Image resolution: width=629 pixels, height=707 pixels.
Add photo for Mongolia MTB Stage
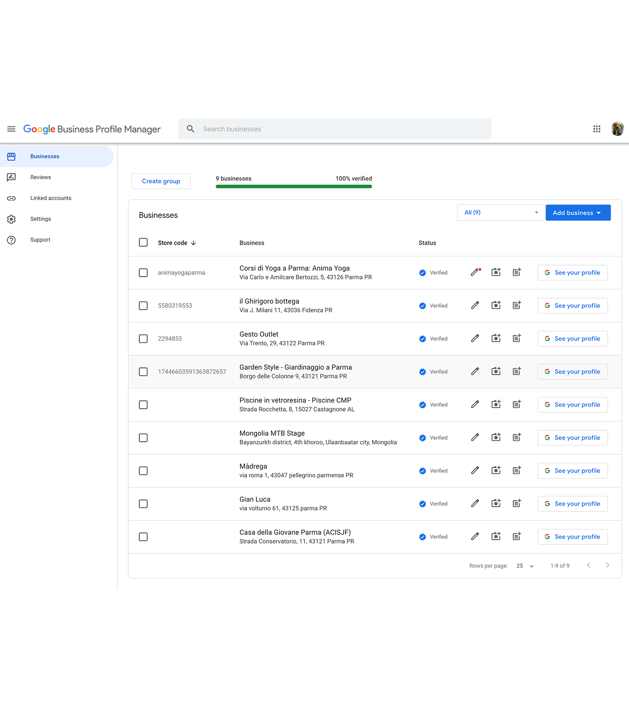tap(496, 437)
